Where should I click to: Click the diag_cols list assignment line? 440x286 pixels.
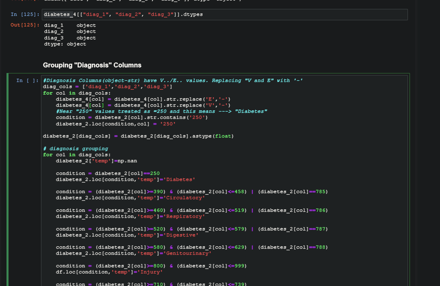(x=108, y=87)
